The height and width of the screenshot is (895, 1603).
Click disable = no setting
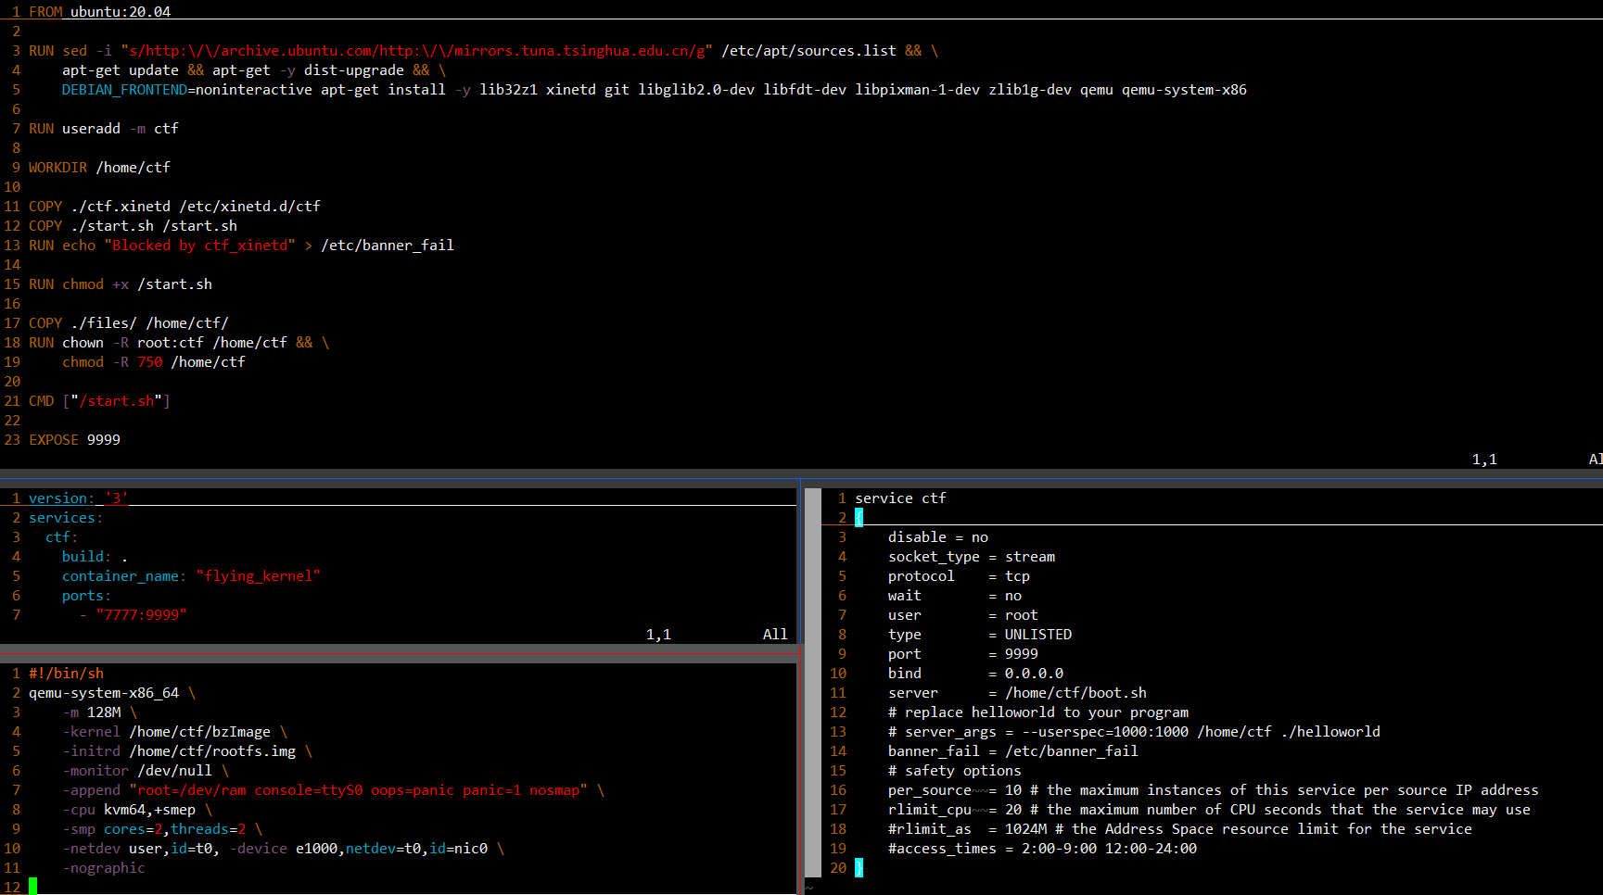(938, 537)
